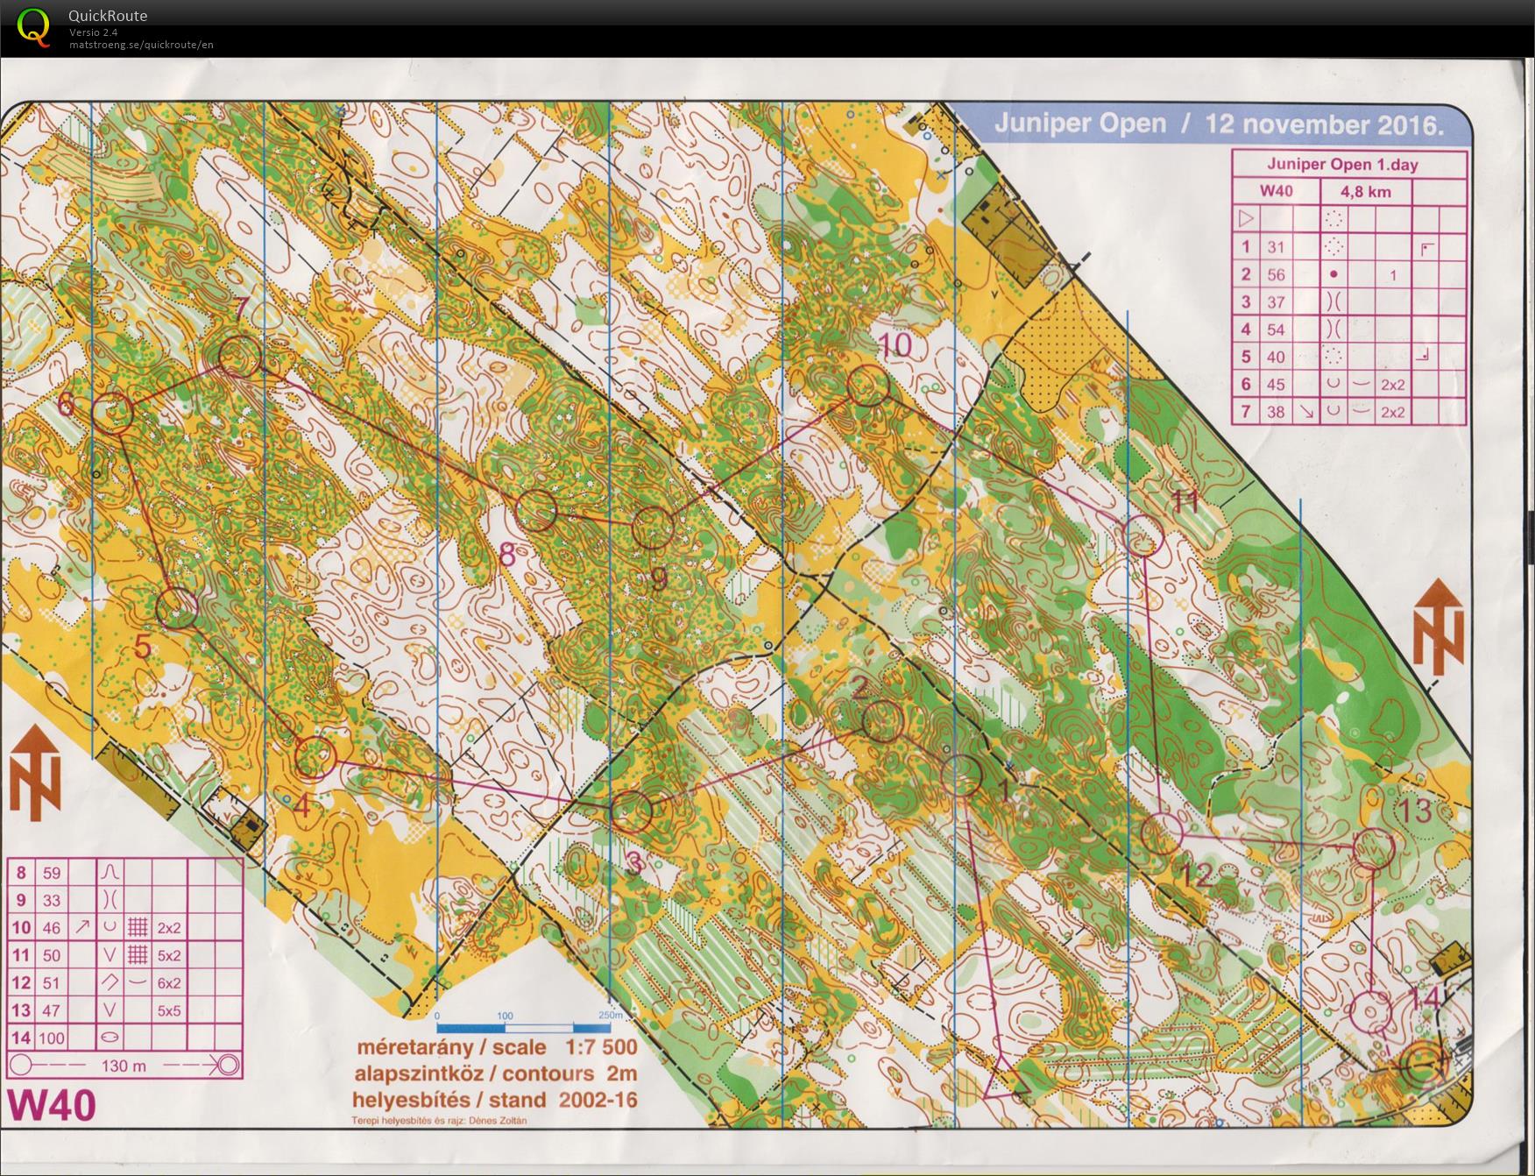
Task: Click the 4,8 km course length cell
Action: (x=1365, y=192)
